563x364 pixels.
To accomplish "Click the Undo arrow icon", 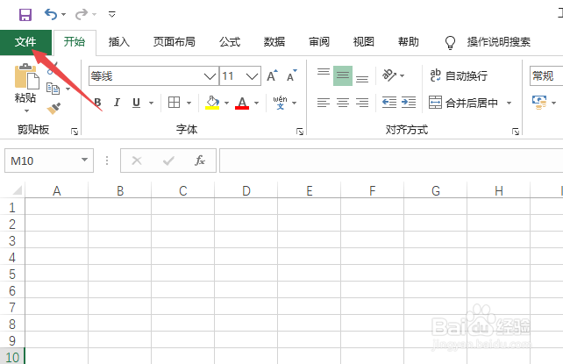I will click(x=51, y=14).
